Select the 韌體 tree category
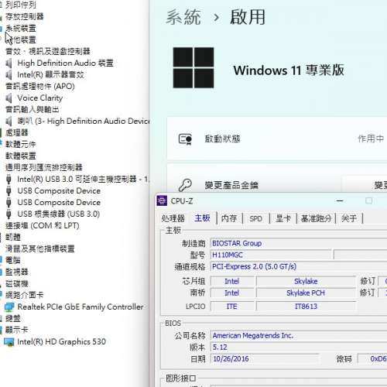Screen dimensions: 387x387 13,237
